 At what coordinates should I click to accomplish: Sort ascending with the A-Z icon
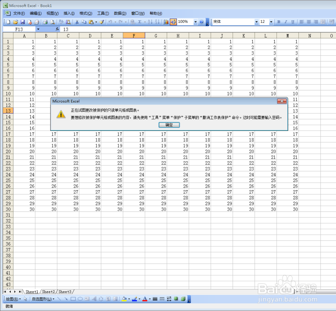point(150,22)
